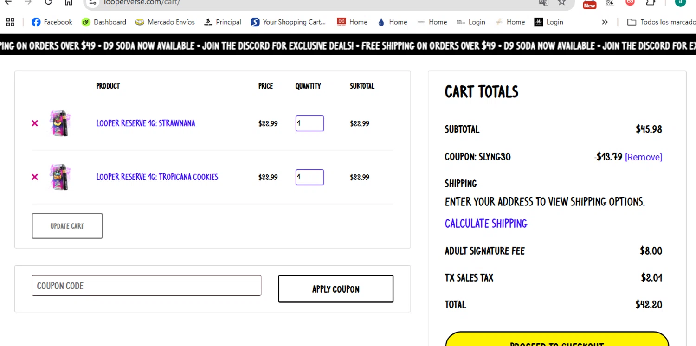Open the Chrome apps grid icon

(10, 22)
